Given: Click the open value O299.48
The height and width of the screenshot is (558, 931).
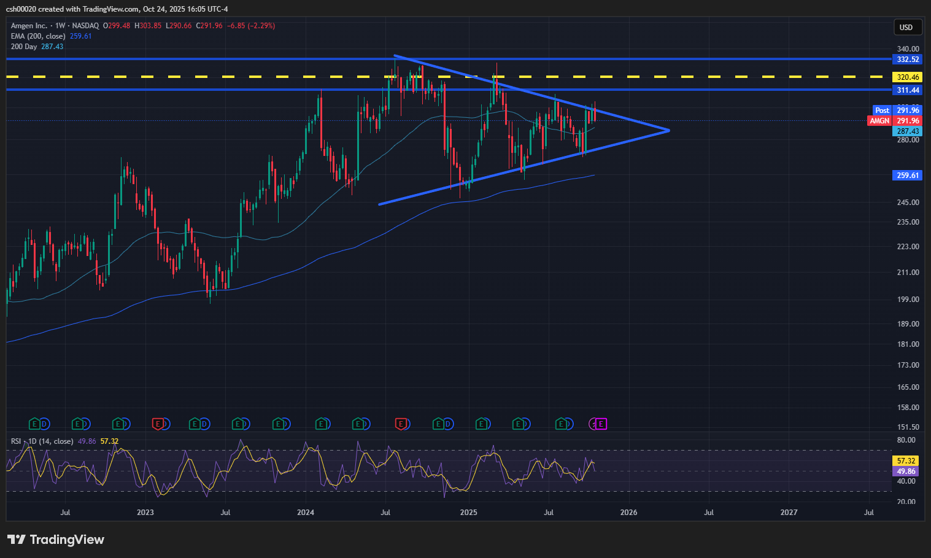Looking at the screenshot, I should (116, 26).
